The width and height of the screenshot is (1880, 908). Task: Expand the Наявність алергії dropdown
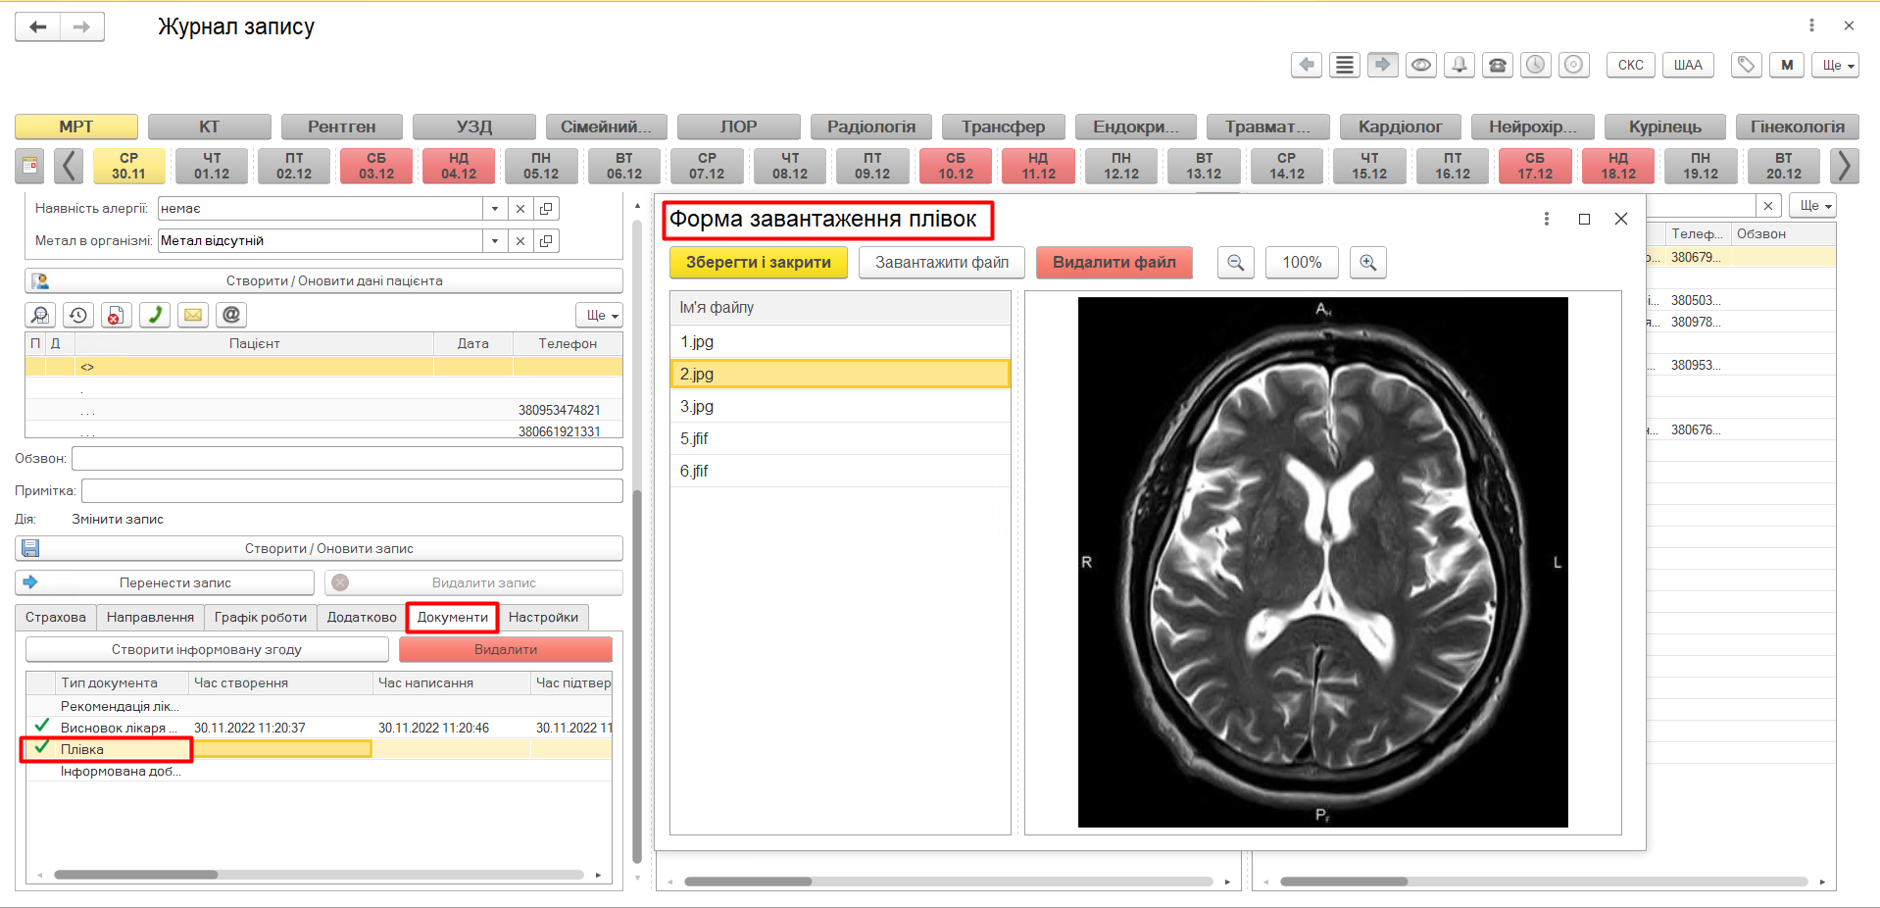(495, 209)
